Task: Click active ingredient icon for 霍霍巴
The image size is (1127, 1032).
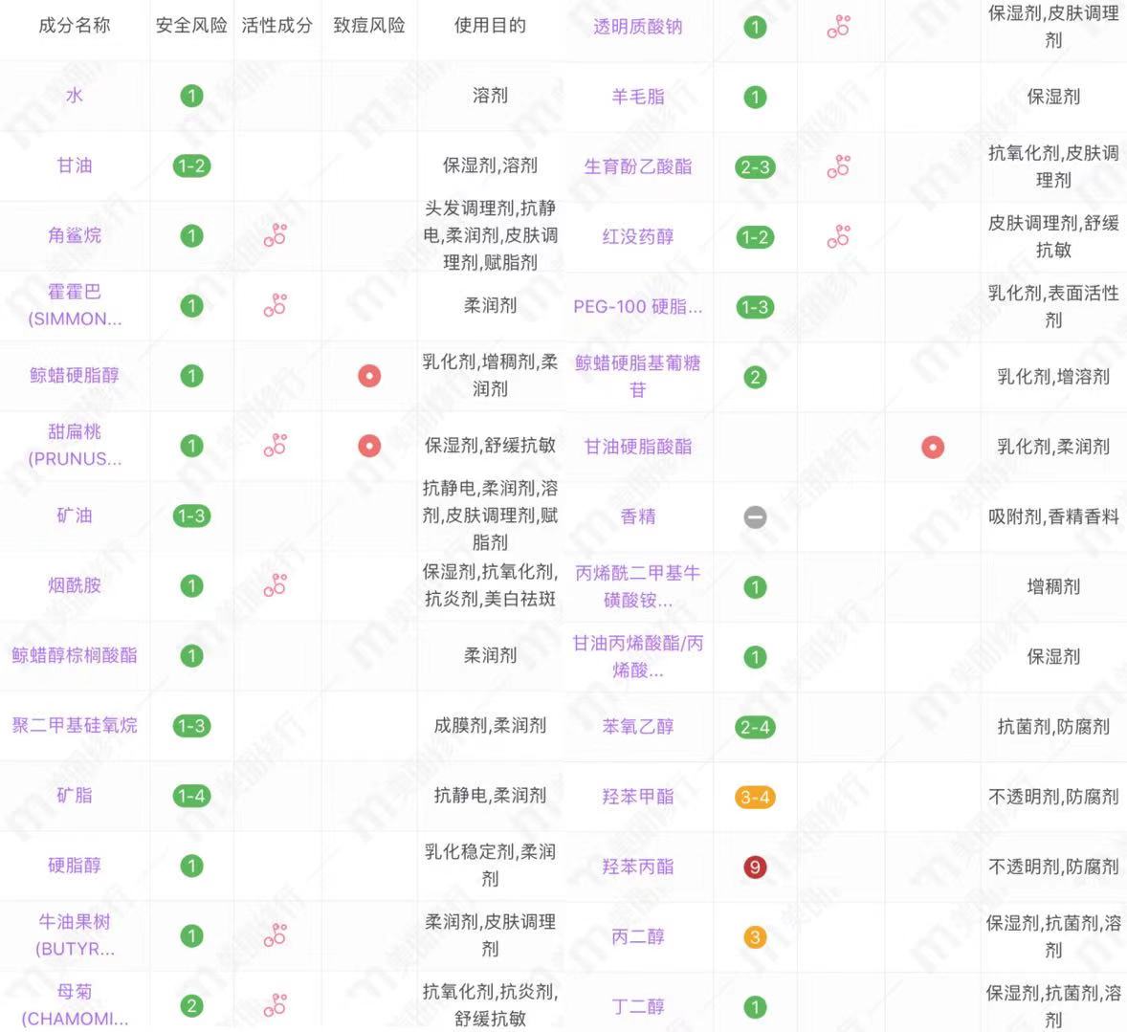Action: 276,306
